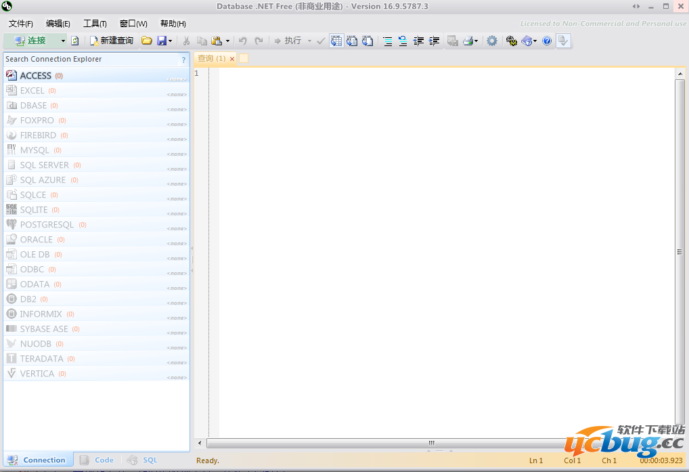
Task: Click the 连接 connect button
Action: tap(31, 41)
